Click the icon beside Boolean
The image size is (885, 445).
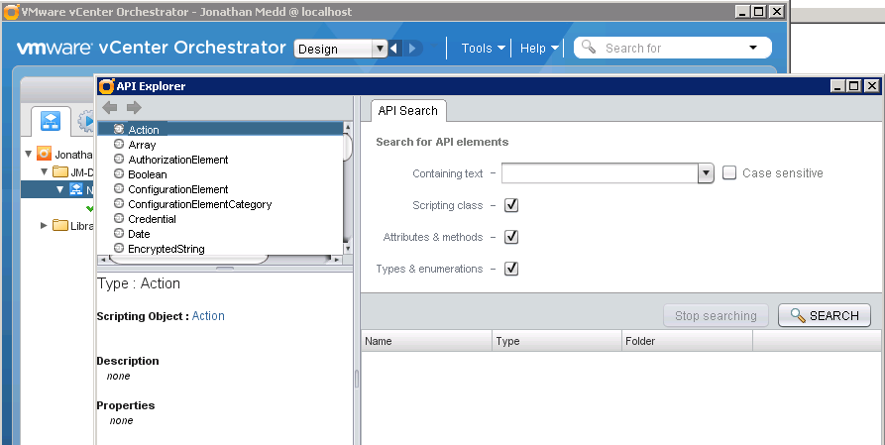coord(119,173)
